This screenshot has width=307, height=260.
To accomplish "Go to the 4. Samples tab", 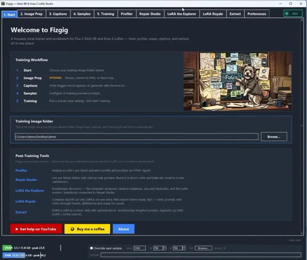I will point(82,14).
